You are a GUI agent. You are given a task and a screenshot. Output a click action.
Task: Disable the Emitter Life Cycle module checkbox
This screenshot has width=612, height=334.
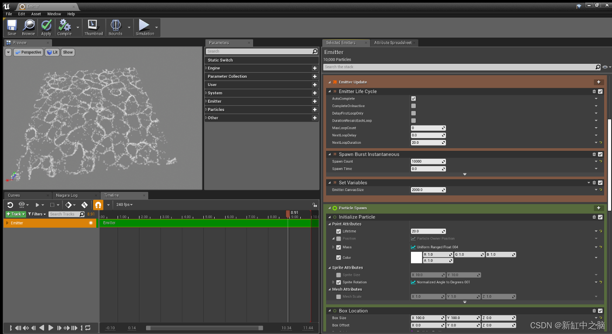[x=601, y=91]
